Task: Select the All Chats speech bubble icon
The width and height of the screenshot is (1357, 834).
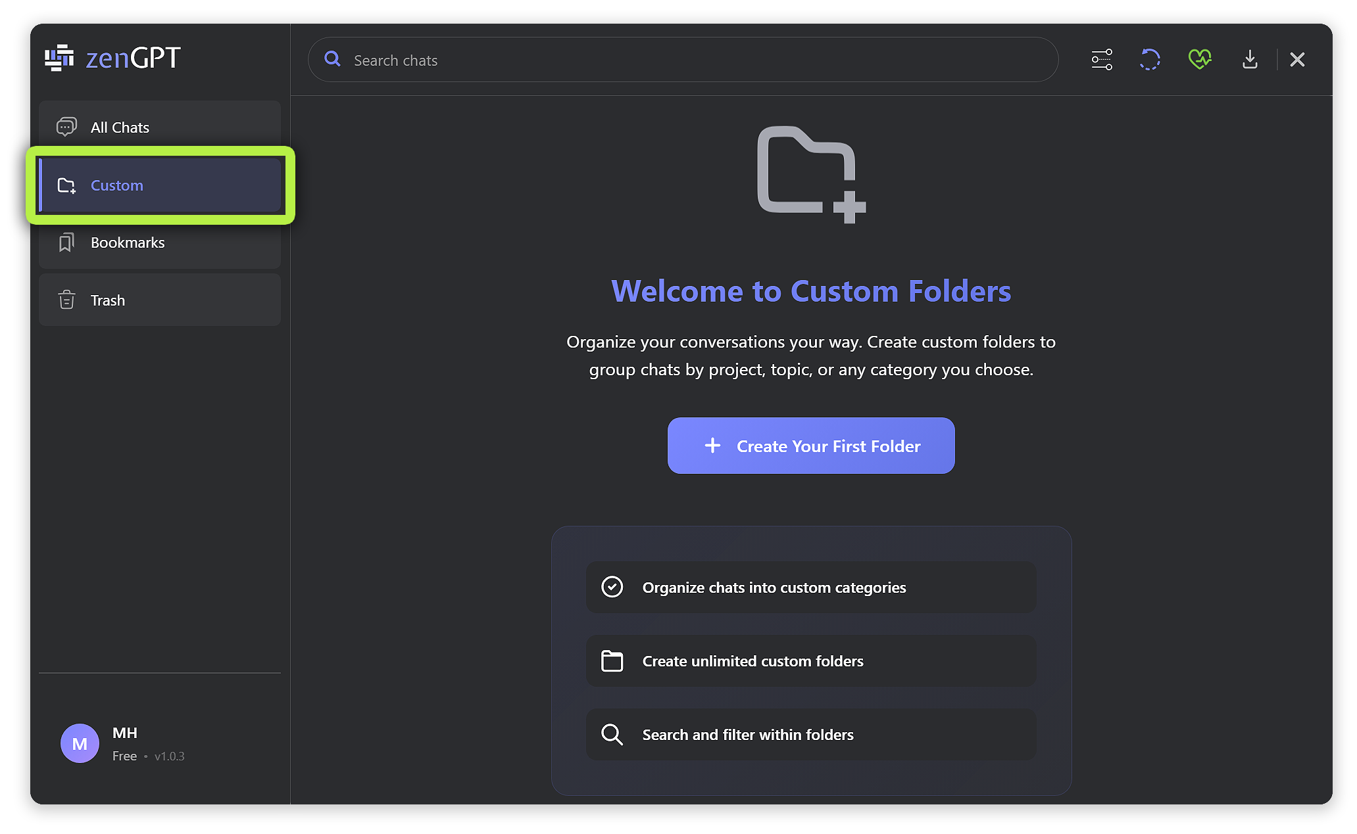Action: [x=66, y=126]
